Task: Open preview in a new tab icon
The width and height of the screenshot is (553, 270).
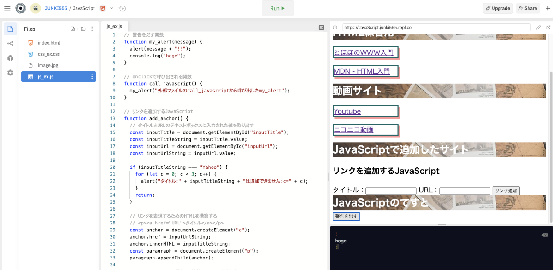Action: 548,28
